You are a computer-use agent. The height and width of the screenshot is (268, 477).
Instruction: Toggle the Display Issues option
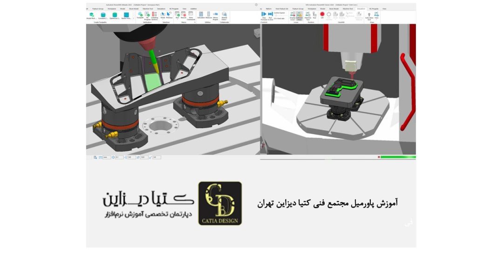[x=293, y=15]
